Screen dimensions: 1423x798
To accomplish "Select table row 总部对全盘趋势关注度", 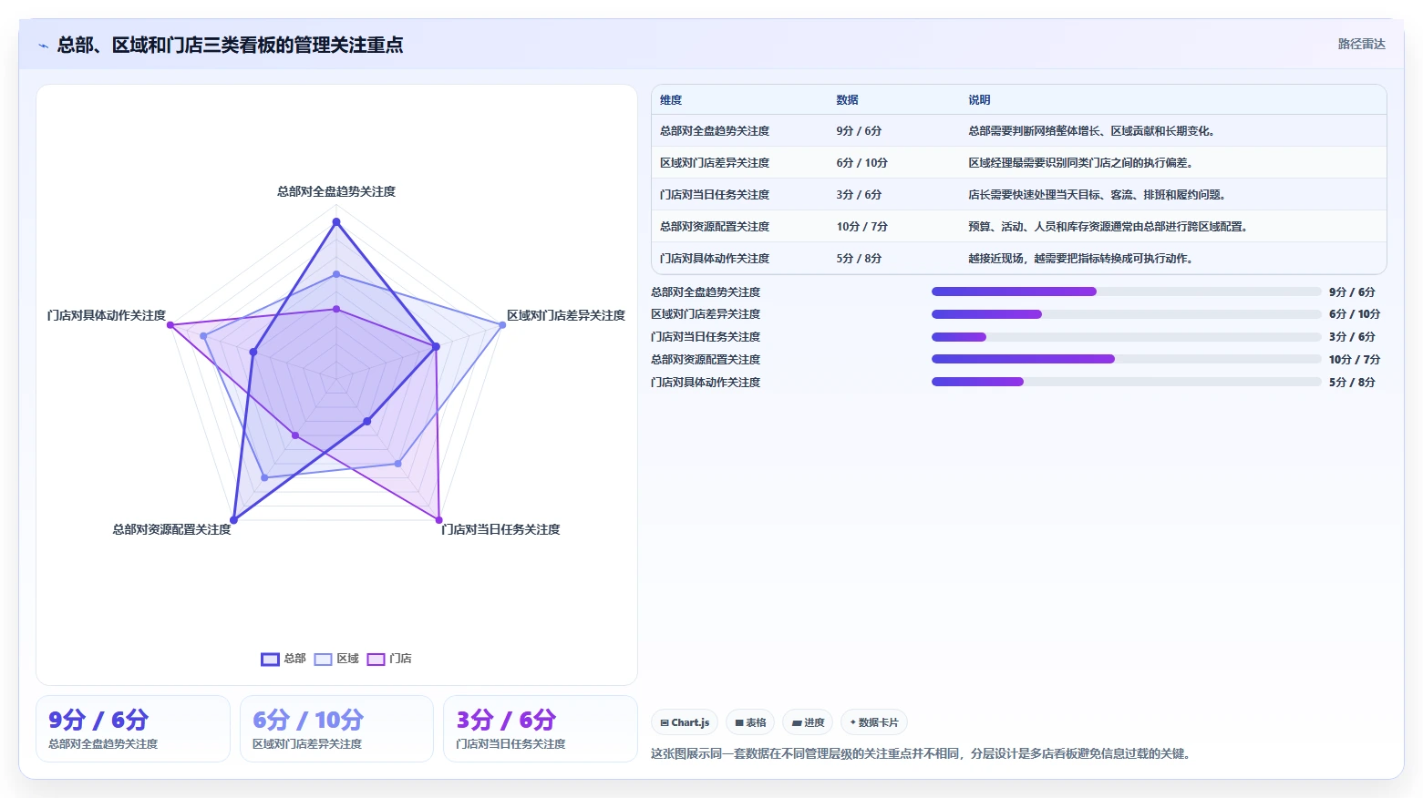I will tap(1019, 131).
